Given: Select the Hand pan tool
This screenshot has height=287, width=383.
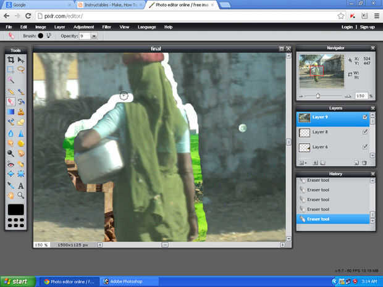Looking at the screenshot, I should 11,195.
